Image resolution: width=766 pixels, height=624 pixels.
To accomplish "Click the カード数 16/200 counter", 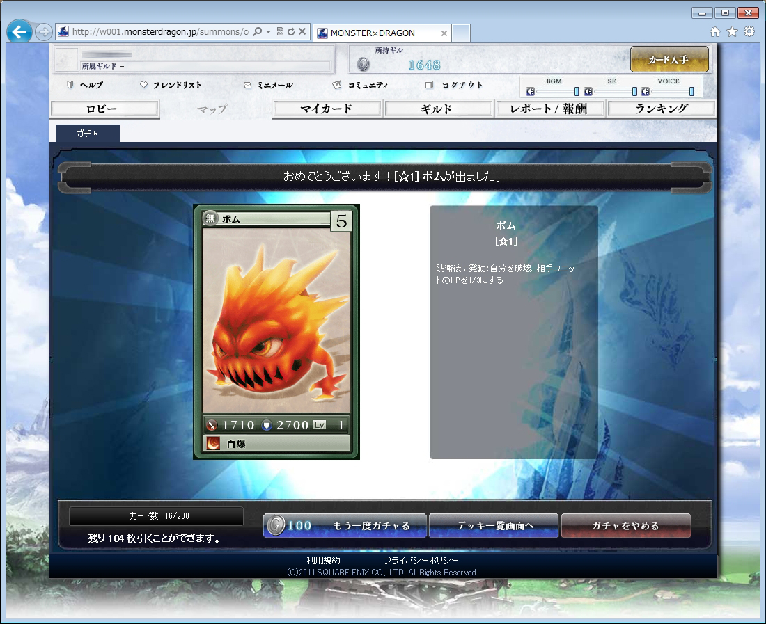I will [156, 515].
